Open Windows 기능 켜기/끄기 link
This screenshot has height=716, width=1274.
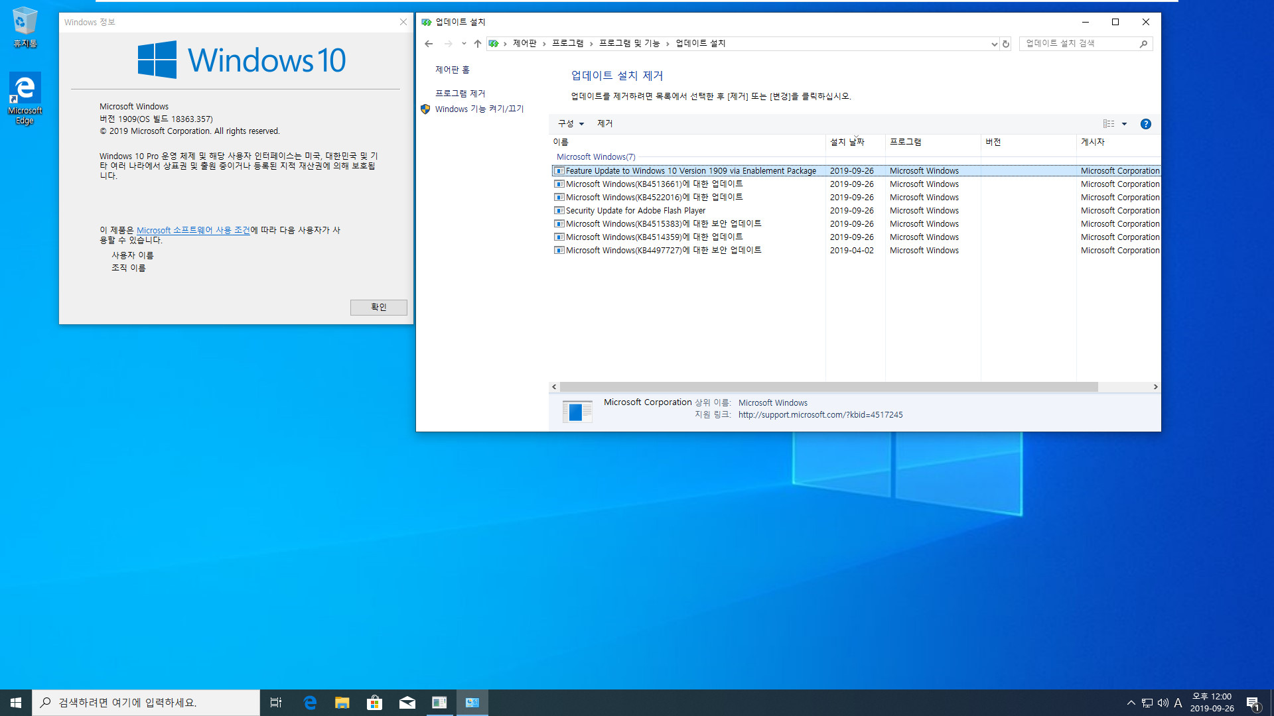coord(479,109)
